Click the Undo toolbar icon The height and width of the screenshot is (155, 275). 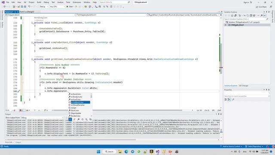click(29, 7)
